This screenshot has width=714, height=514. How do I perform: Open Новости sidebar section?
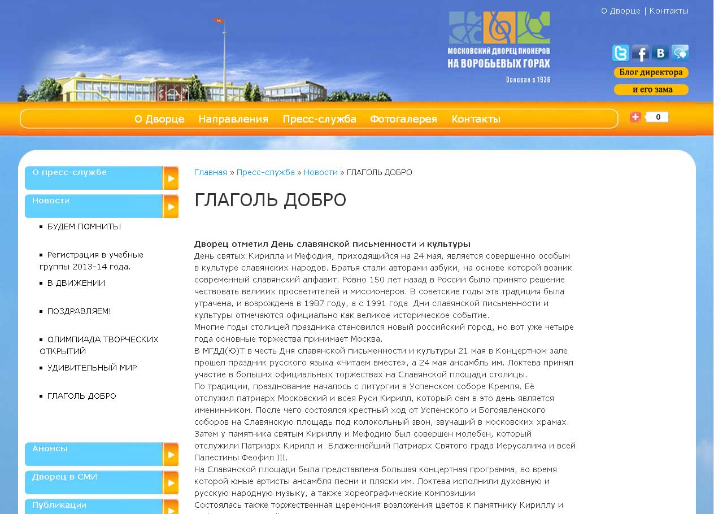[x=94, y=206]
